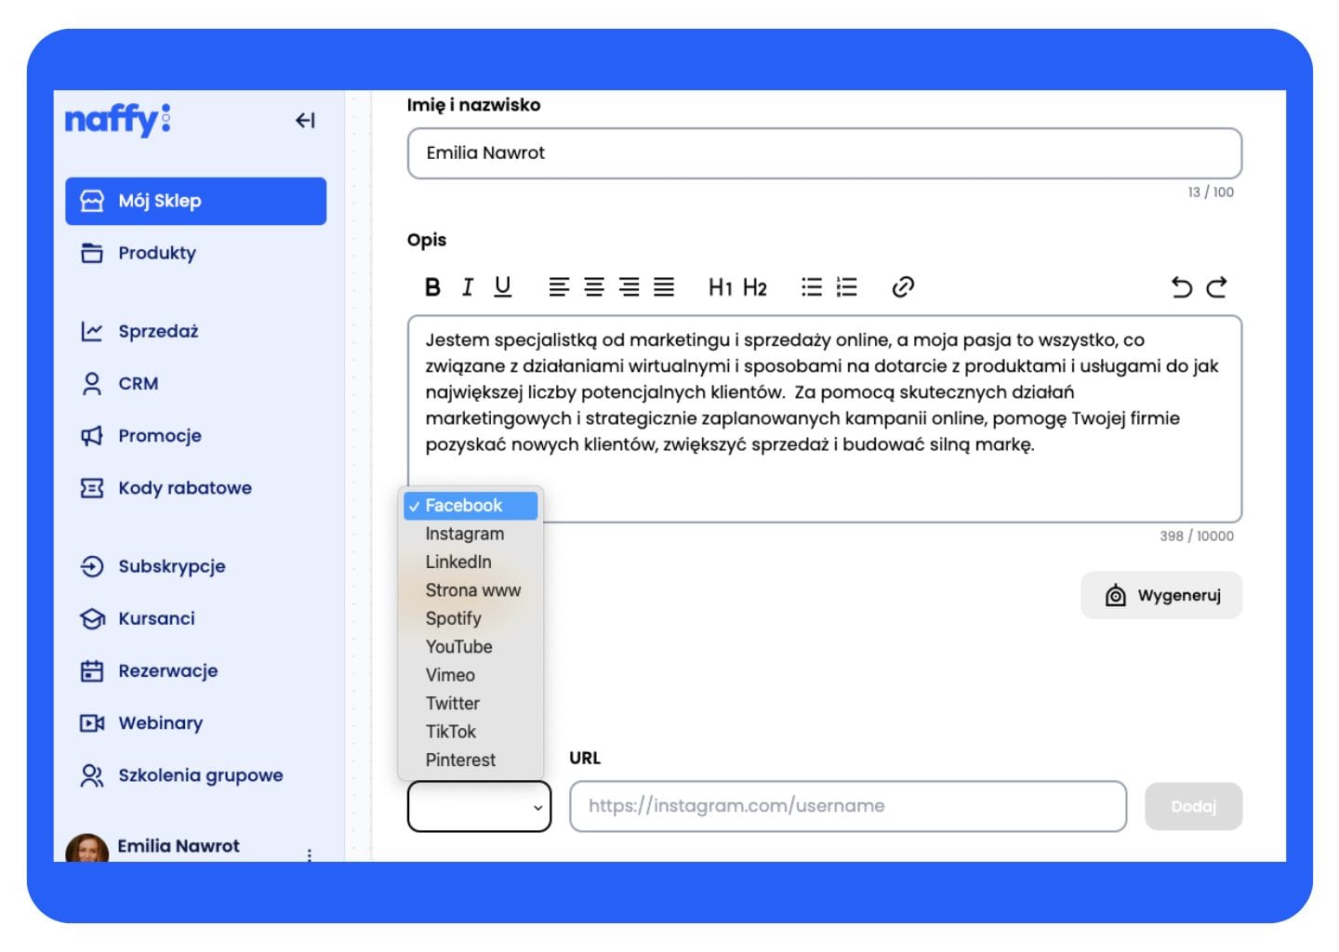
Task: Open Emilia Nawrot user options menu
Action: click(x=310, y=854)
